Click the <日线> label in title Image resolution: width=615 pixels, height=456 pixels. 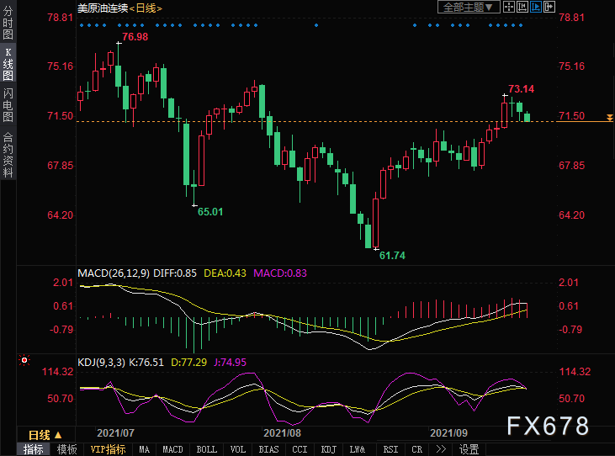[146, 8]
